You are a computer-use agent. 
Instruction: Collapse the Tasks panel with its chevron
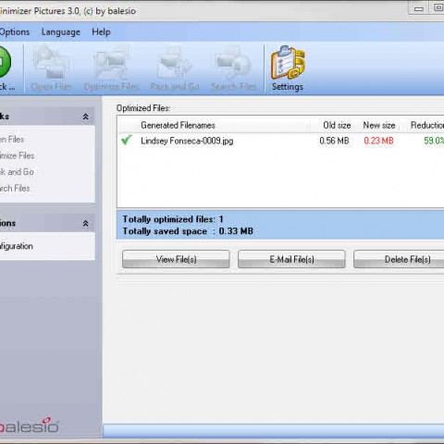(85, 117)
